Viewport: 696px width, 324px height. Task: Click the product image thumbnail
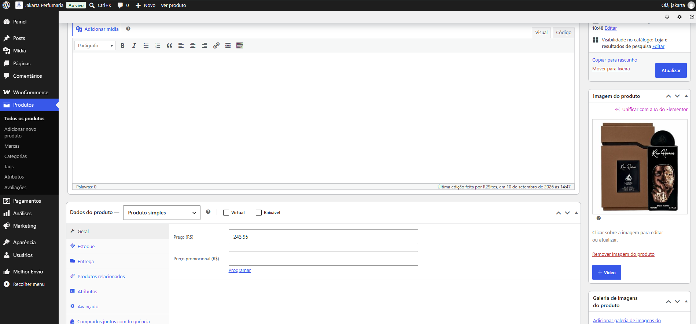click(x=640, y=167)
